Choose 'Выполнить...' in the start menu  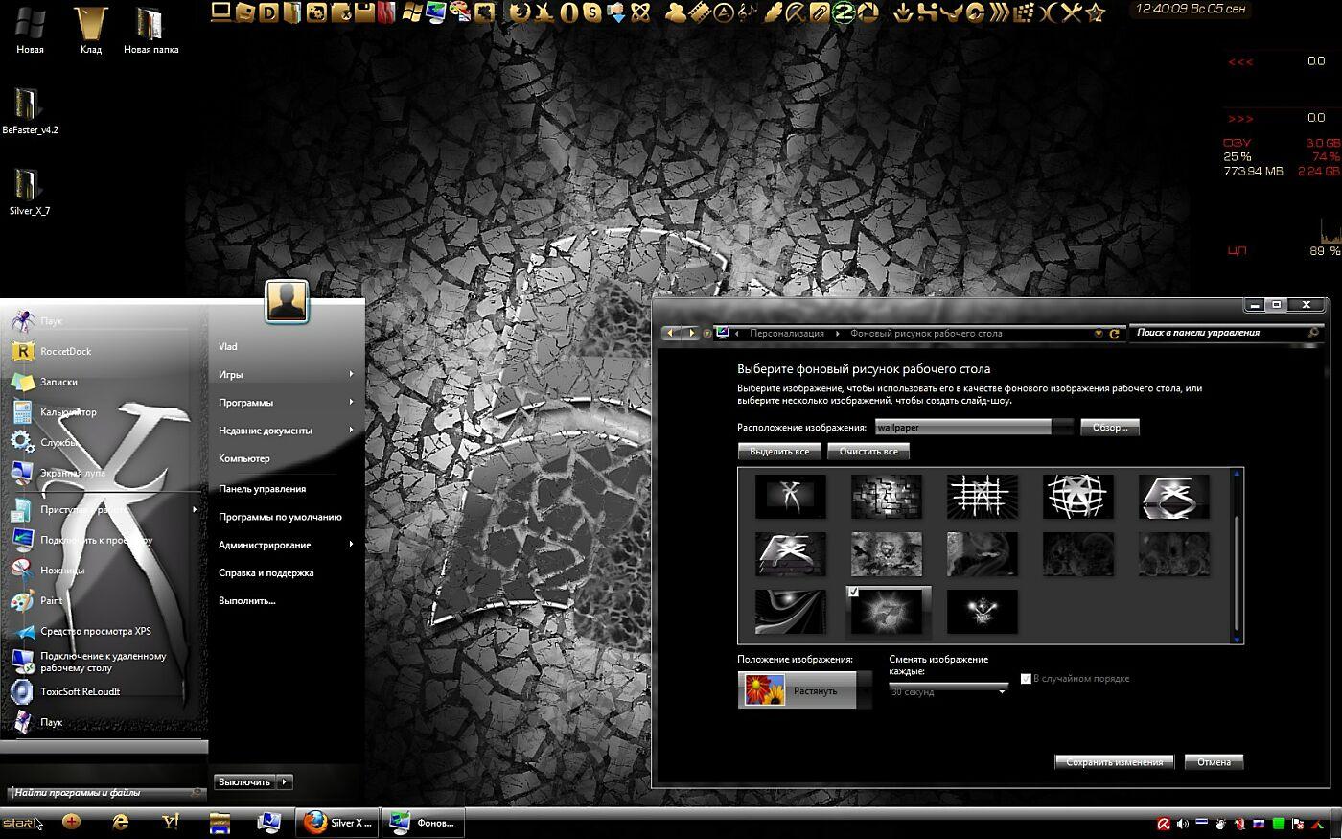click(x=246, y=601)
